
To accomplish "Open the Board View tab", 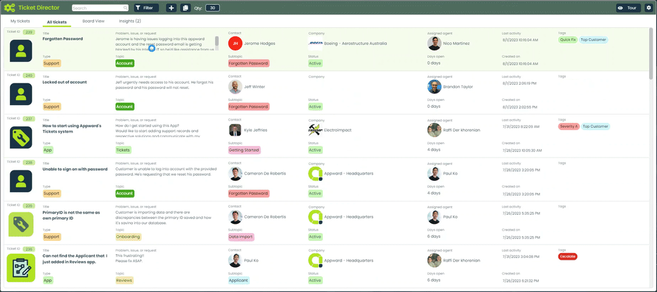I will coord(93,21).
